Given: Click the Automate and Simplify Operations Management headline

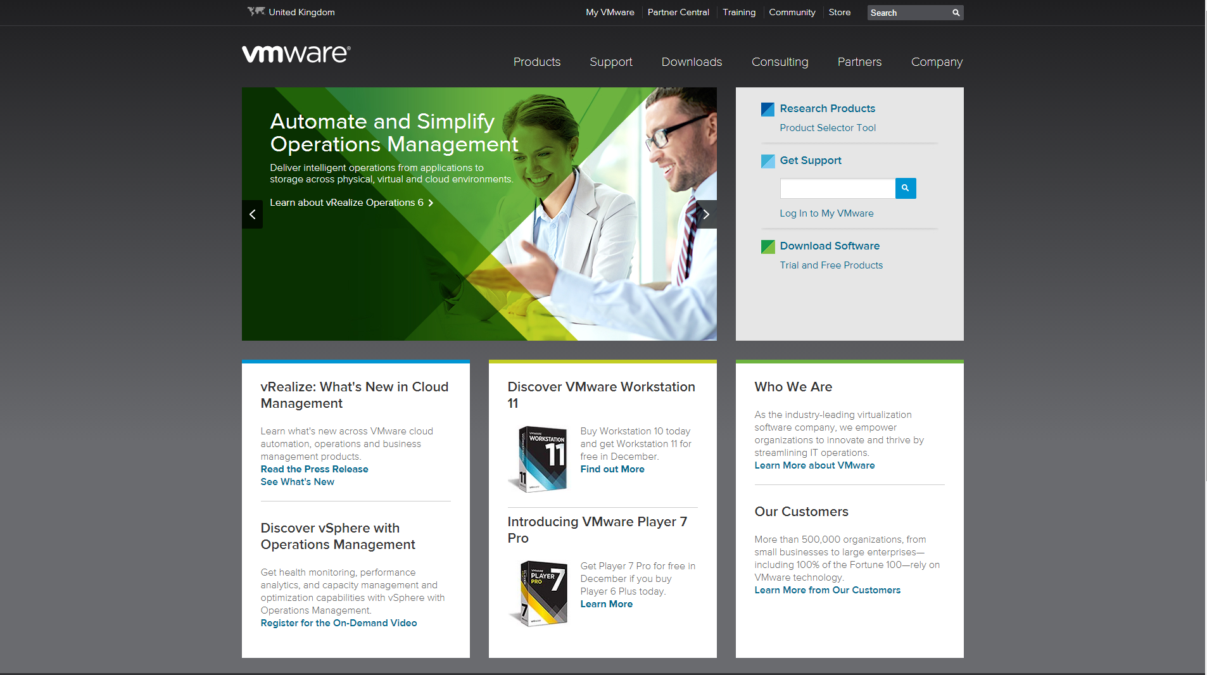Looking at the screenshot, I should click(394, 132).
